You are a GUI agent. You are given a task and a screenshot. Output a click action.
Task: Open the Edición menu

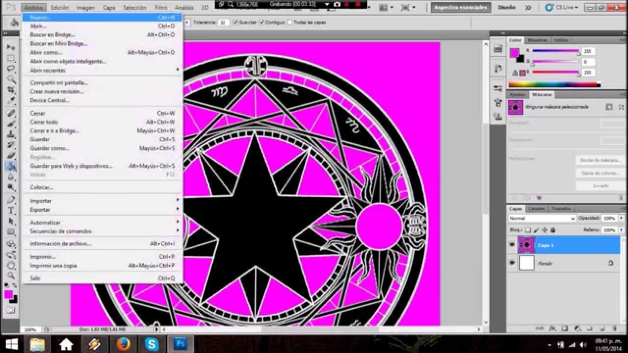point(59,7)
